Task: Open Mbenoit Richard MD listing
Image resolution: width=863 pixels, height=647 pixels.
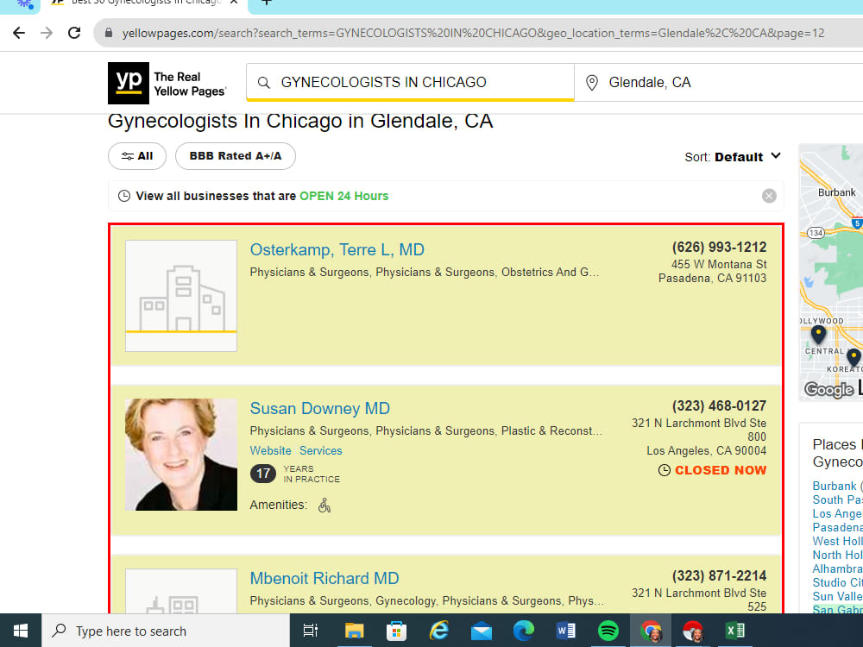Action: tap(324, 579)
